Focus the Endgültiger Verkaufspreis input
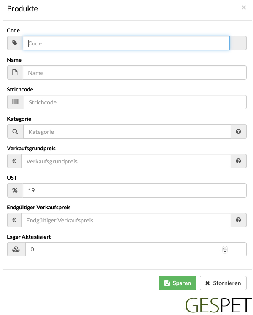The height and width of the screenshot is (315, 253). (126, 220)
